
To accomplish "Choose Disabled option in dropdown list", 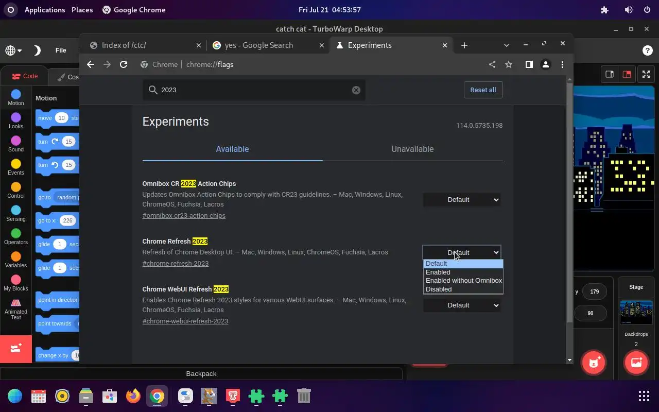I will (x=463, y=289).
